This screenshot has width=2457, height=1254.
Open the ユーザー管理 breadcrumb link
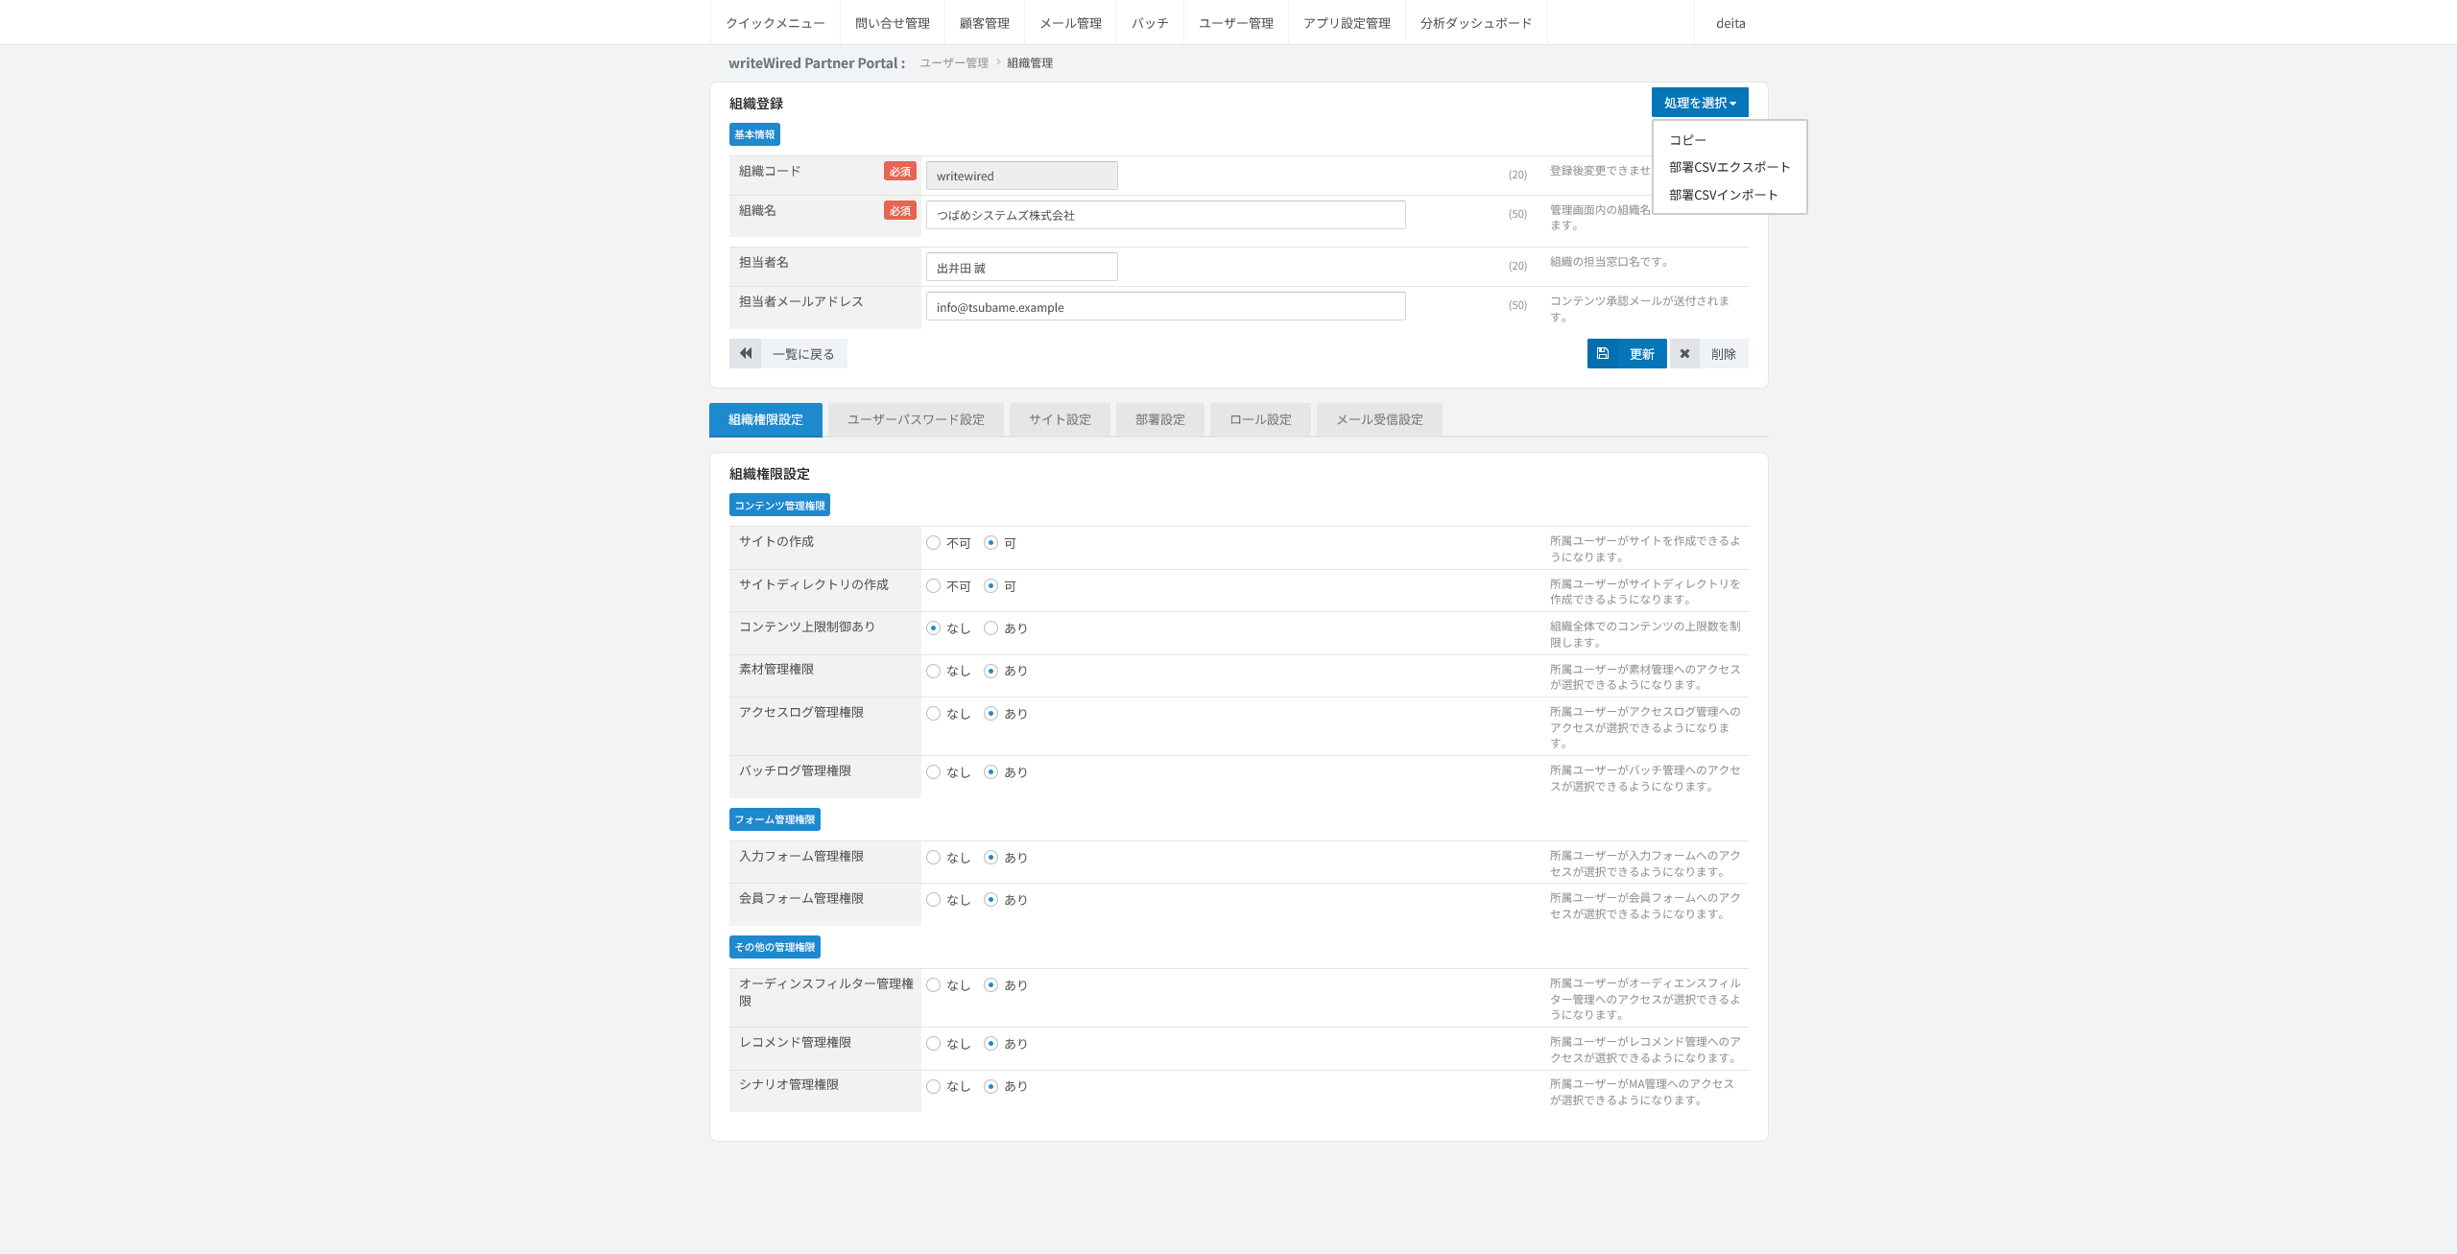(954, 62)
